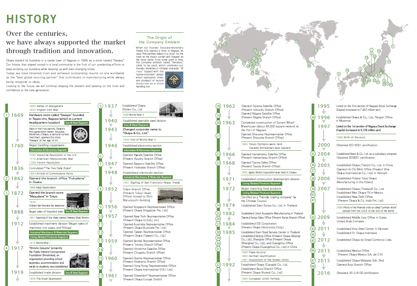417x286 pixels.
Task: Click the Yamasou company emblem image
Action: tap(174, 80)
